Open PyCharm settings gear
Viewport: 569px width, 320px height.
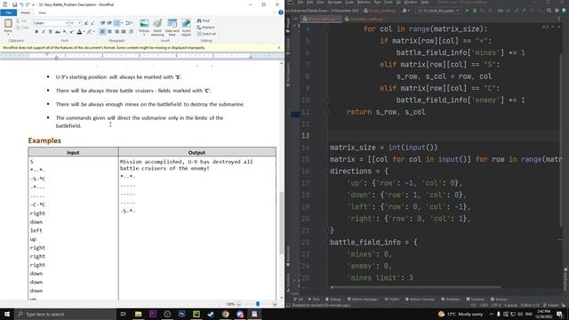pos(557,11)
